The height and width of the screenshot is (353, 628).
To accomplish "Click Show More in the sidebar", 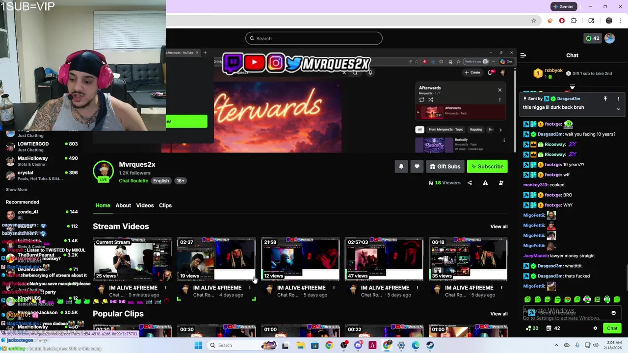I will pyautogui.click(x=17, y=190).
